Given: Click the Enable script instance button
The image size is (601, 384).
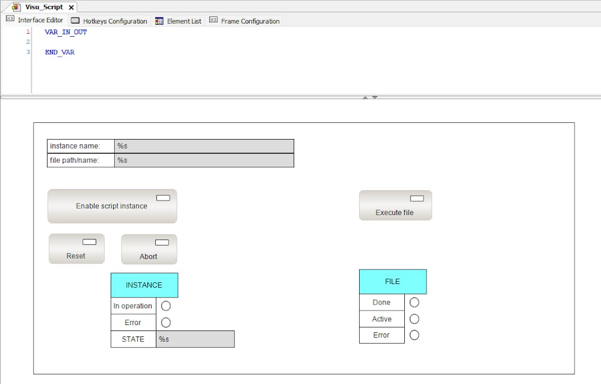Looking at the screenshot, I should tap(112, 206).
